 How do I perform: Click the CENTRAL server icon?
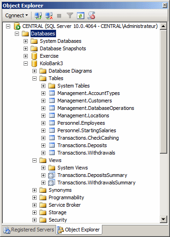coord(17,26)
